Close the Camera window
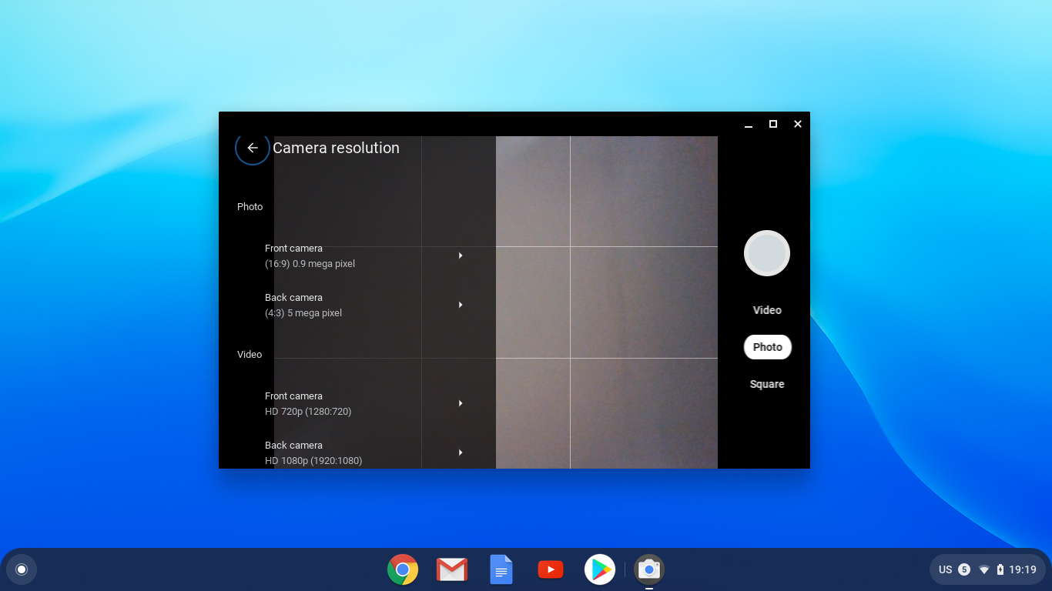Image resolution: width=1052 pixels, height=591 pixels. click(x=798, y=124)
